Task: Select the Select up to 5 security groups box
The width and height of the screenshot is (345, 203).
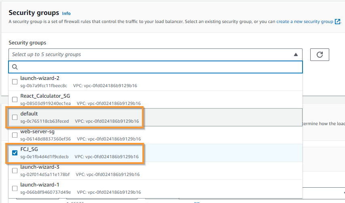Action: pos(156,54)
